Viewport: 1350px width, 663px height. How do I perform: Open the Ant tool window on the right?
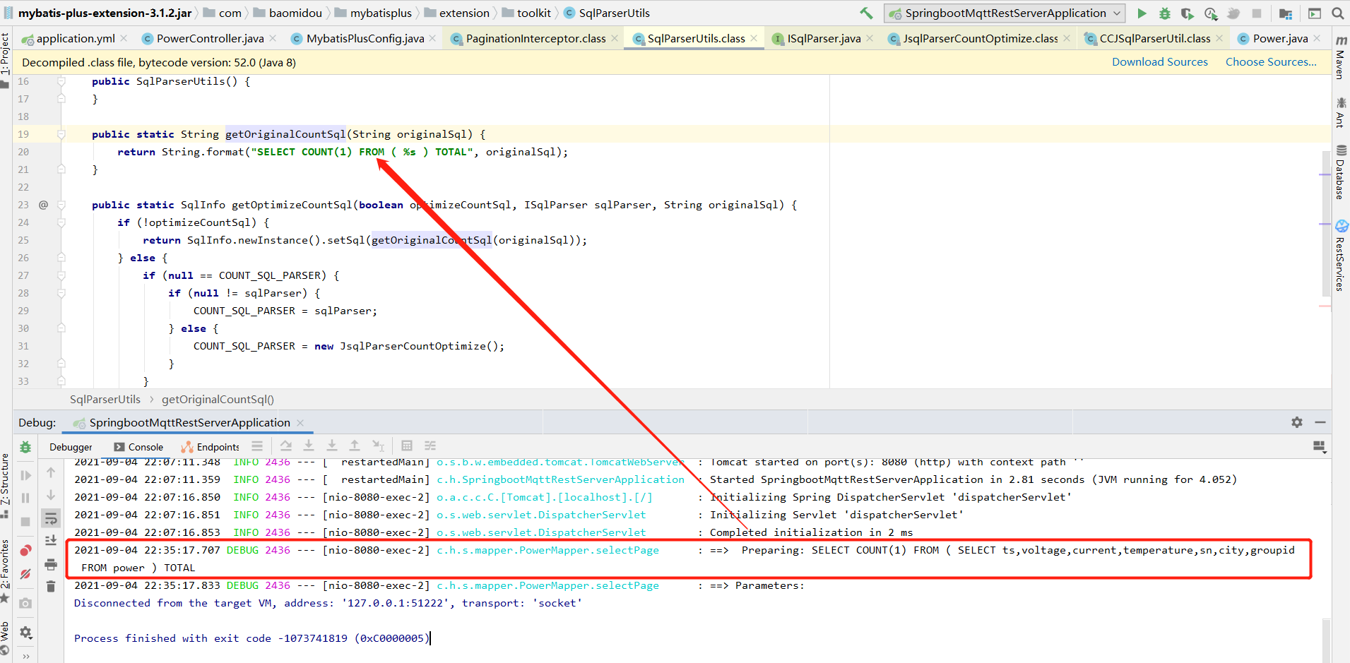(x=1340, y=113)
